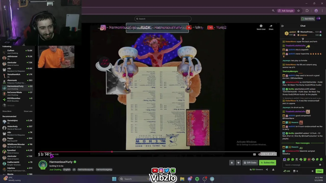This screenshot has height=183, width=326.
Task: Open dtanmanb channel in sidebar
Action: click(x=17, y=81)
